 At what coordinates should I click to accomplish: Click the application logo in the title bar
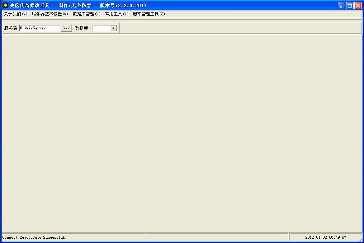coord(5,5)
